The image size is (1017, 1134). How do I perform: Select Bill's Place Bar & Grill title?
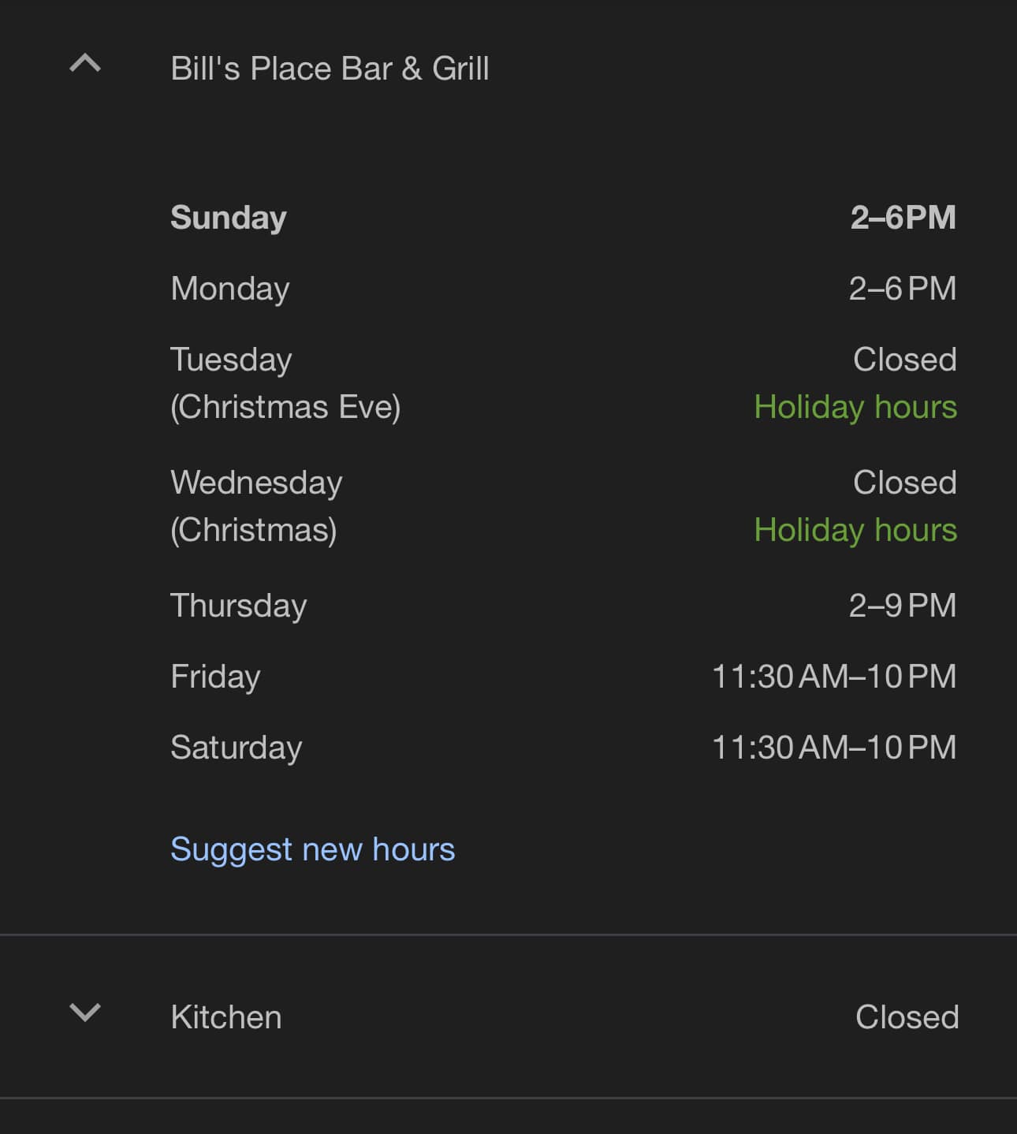click(x=330, y=69)
